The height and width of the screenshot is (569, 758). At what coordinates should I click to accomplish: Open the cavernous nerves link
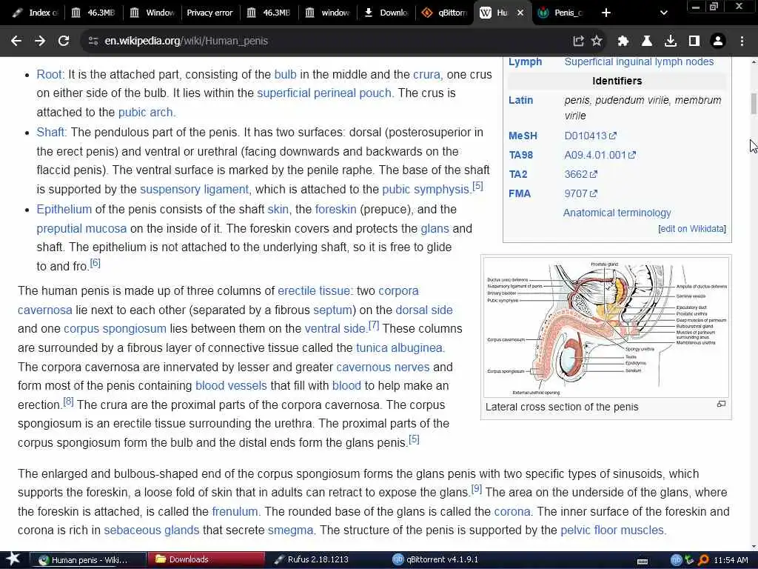(x=383, y=367)
